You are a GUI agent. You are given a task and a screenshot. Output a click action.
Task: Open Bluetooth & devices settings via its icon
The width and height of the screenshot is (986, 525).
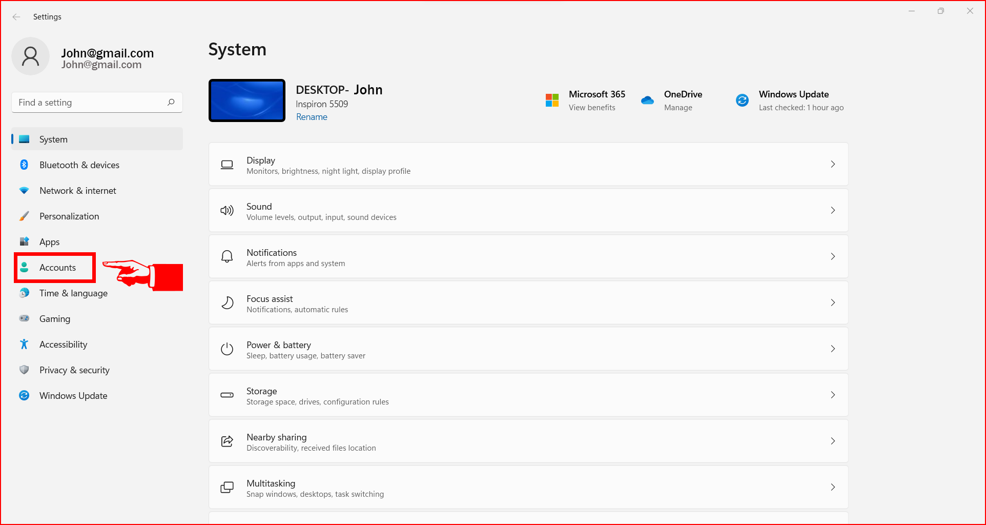[24, 165]
